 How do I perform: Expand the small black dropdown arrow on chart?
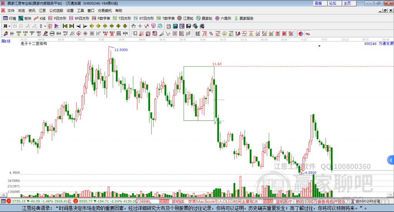pyautogui.click(x=319, y=46)
